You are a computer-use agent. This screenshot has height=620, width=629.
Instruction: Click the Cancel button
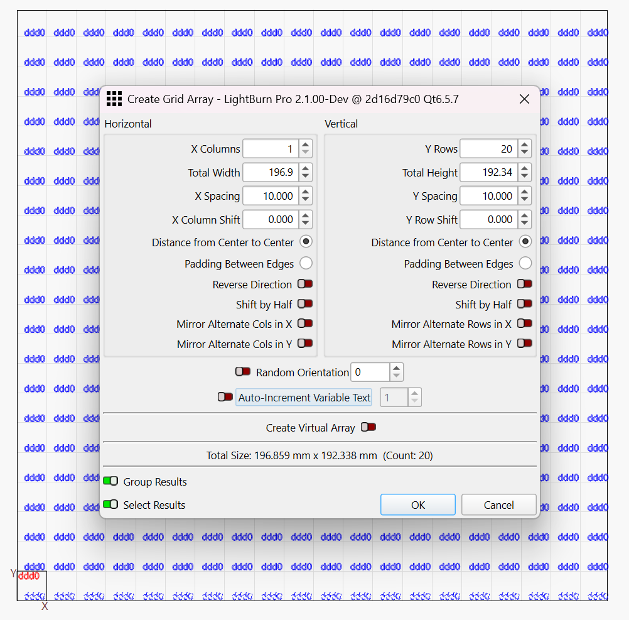tap(498, 504)
